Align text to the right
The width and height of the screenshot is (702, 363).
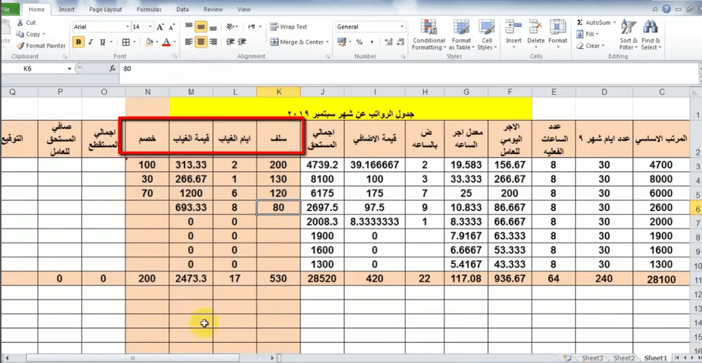click(213, 42)
